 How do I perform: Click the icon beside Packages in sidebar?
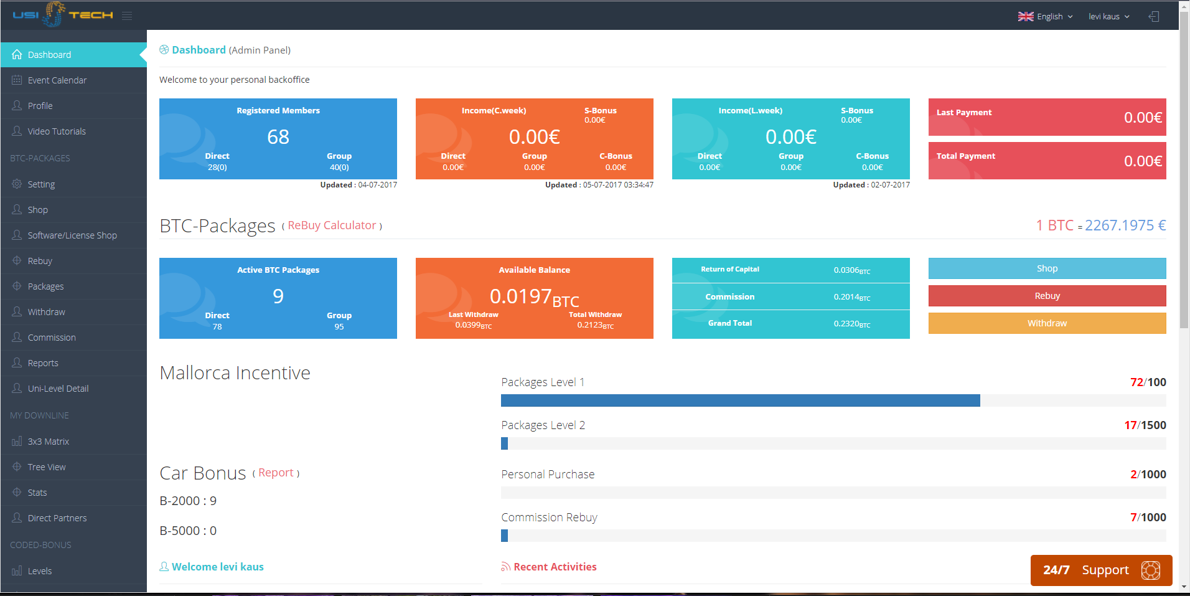pos(17,286)
